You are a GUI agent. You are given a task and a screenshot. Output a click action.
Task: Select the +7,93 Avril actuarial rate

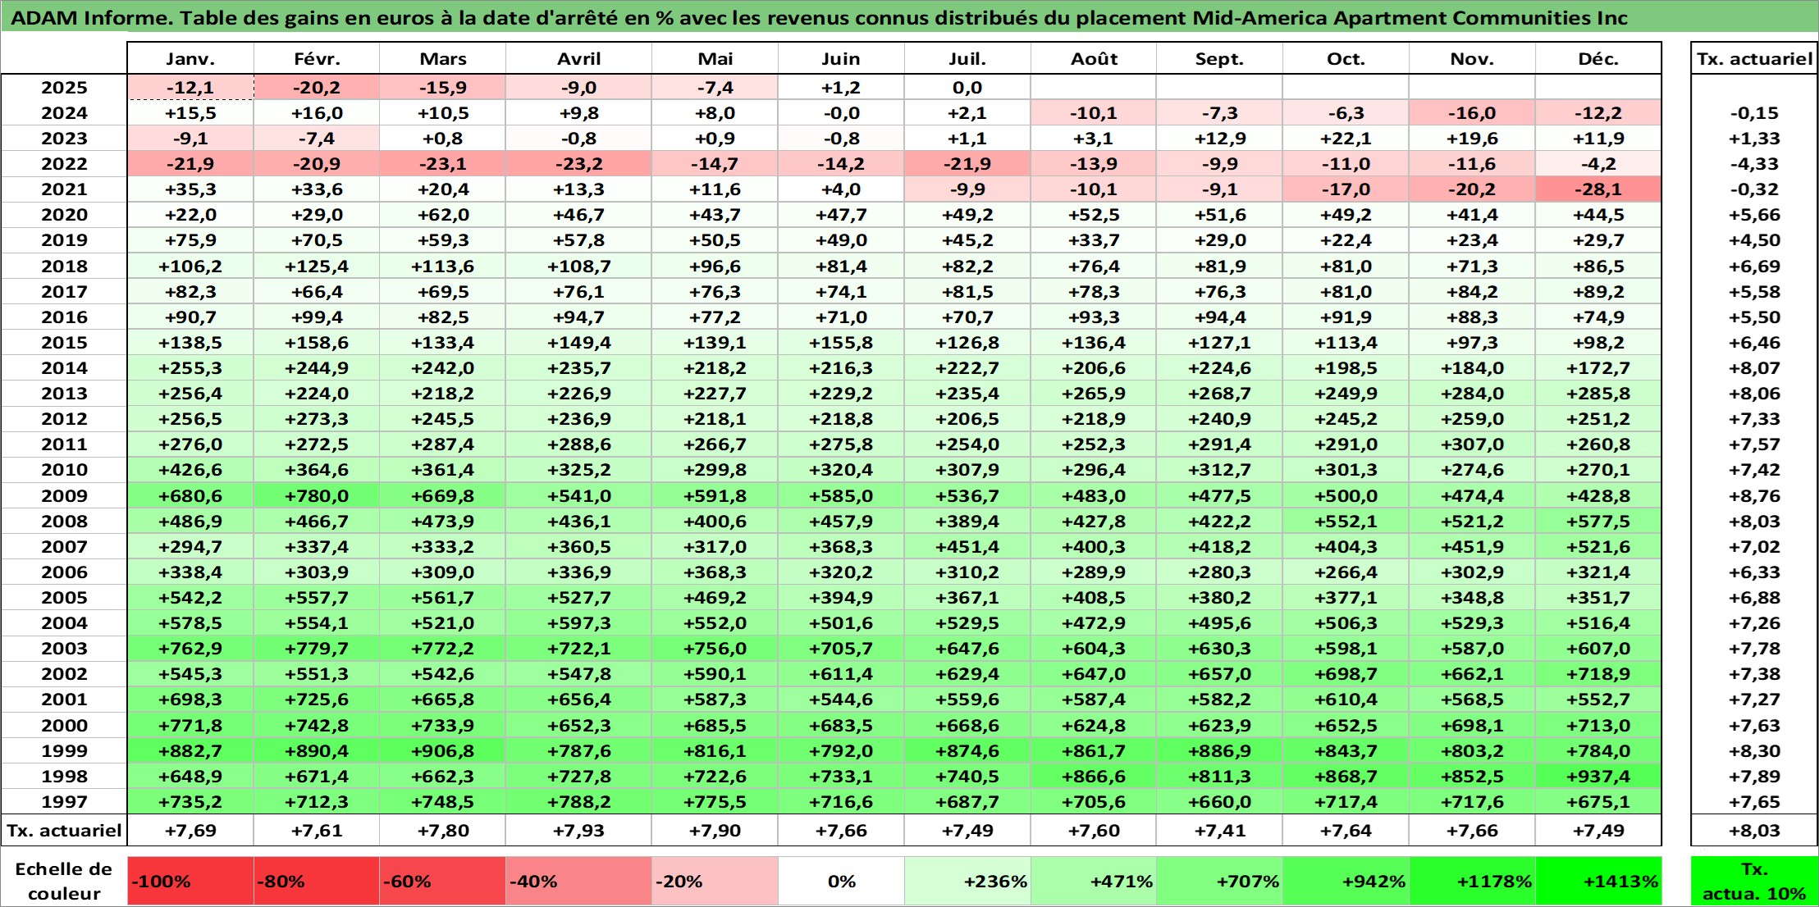tap(579, 830)
